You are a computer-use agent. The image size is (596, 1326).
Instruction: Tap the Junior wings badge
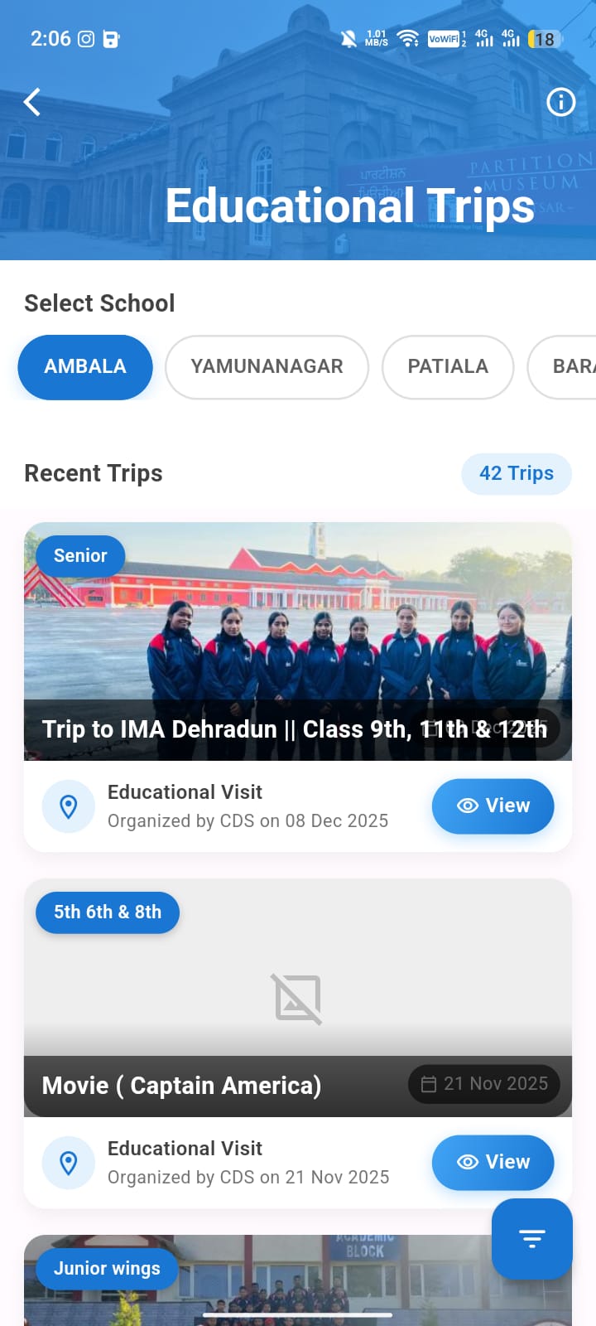pyautogui.click(x=107, y=1269)
